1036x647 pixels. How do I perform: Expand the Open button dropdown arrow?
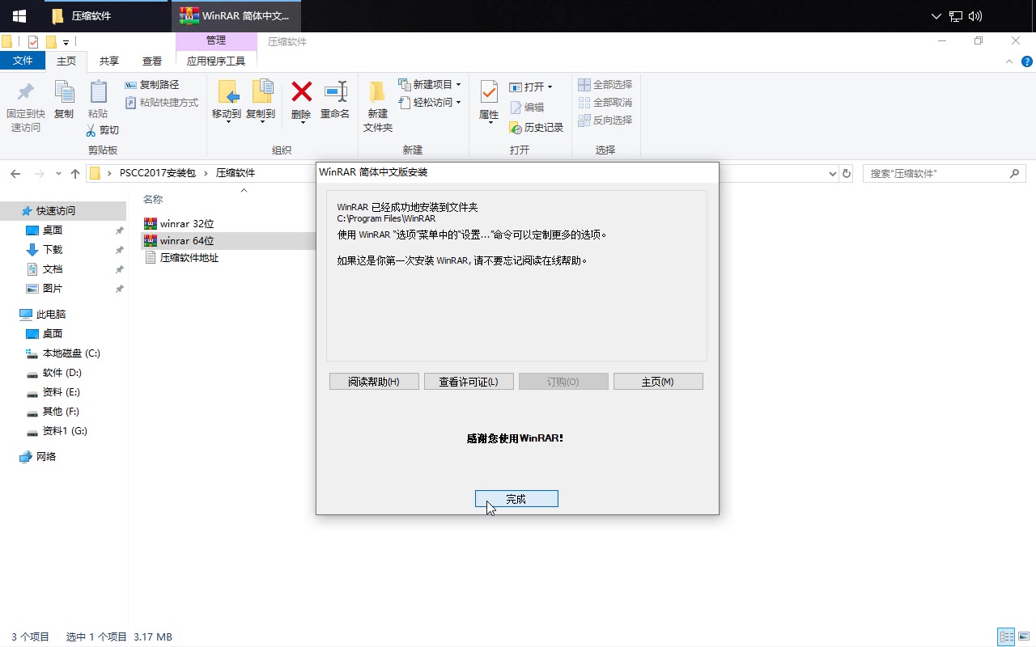(x=550, y=87)
